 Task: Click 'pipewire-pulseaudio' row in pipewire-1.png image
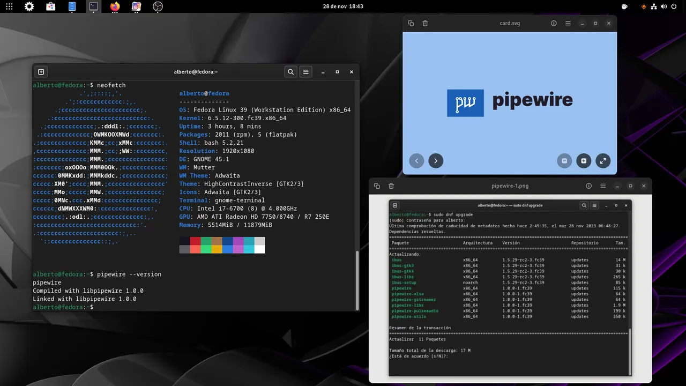point(508,311)
